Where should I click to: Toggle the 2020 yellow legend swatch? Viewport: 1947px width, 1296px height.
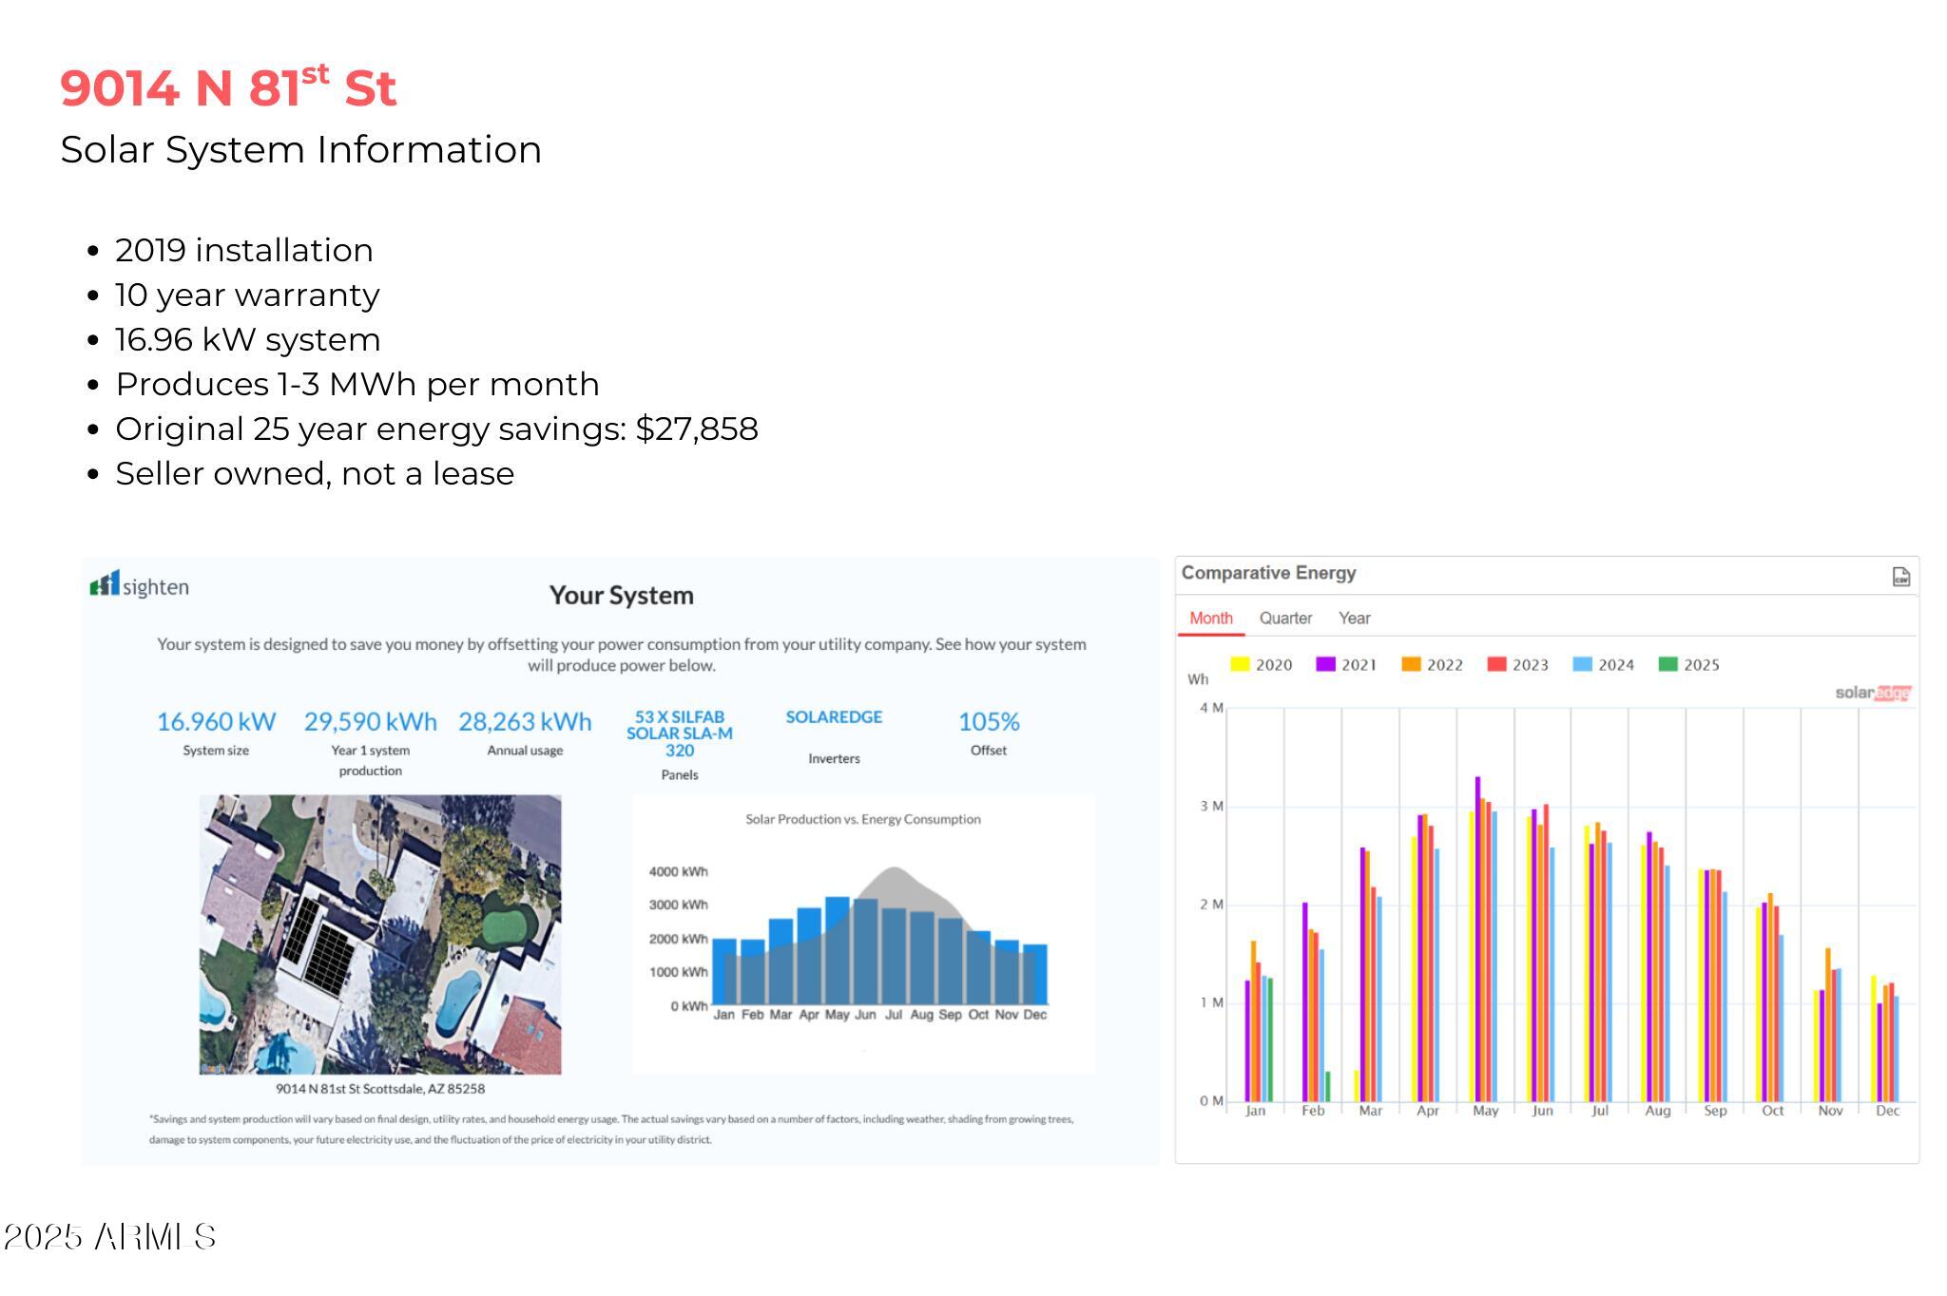click(x=1240, y=664)
